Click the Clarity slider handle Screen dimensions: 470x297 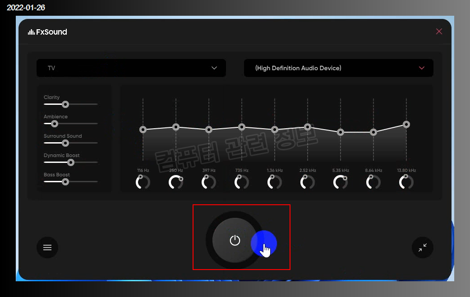65,104
